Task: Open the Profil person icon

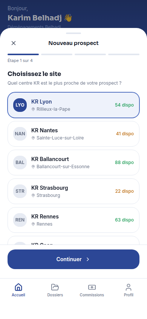Action: [x=129, y=287]
